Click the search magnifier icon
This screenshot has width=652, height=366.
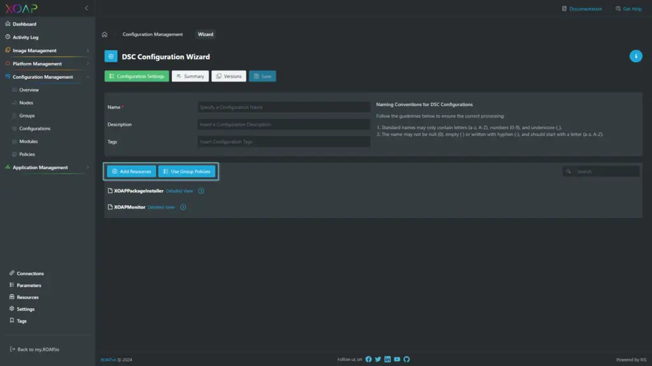click(569, 172)
